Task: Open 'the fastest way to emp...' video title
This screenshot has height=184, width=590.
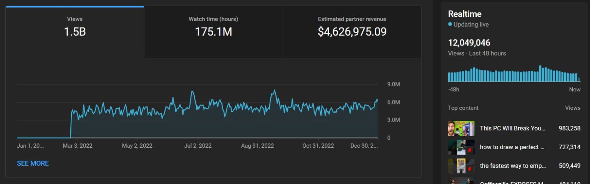Action: [x=512, y=166]
